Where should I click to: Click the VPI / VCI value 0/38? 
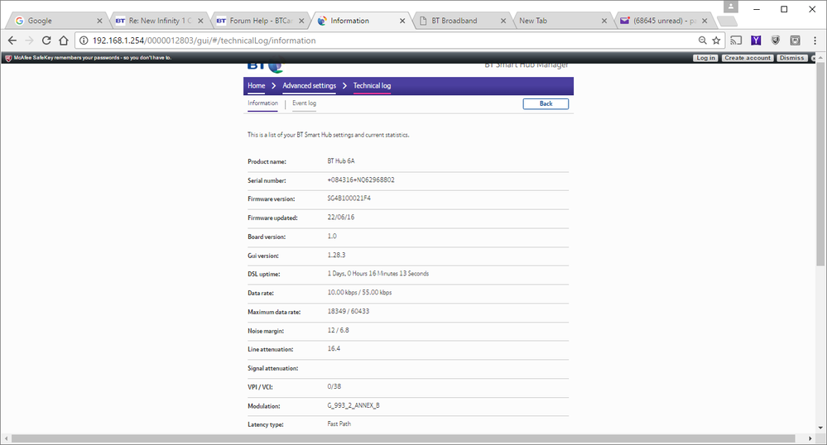point(334,386)
